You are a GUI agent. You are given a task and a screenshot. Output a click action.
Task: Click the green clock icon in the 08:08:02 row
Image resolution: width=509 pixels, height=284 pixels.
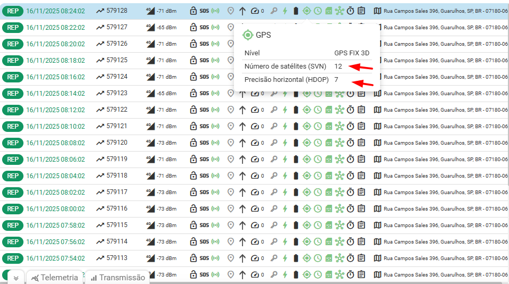pos(318,143)
